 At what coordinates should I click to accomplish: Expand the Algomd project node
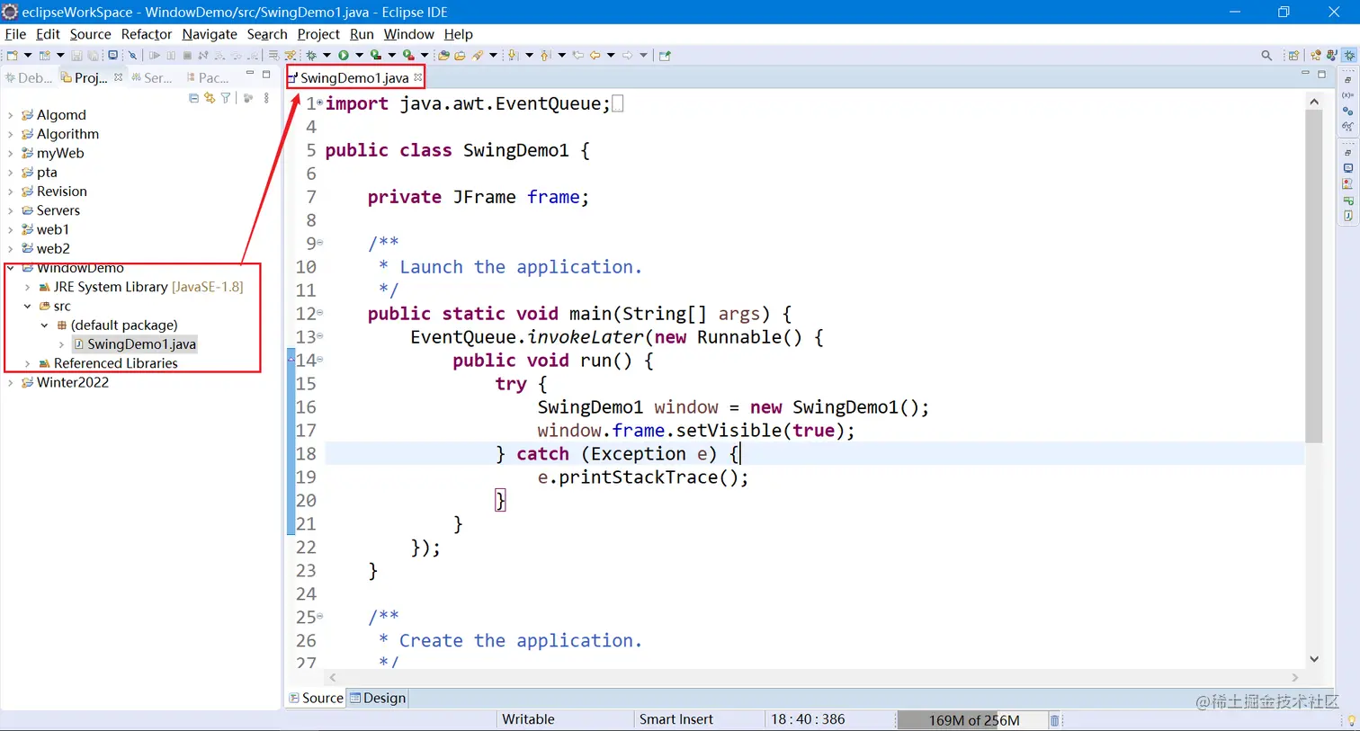11,115
